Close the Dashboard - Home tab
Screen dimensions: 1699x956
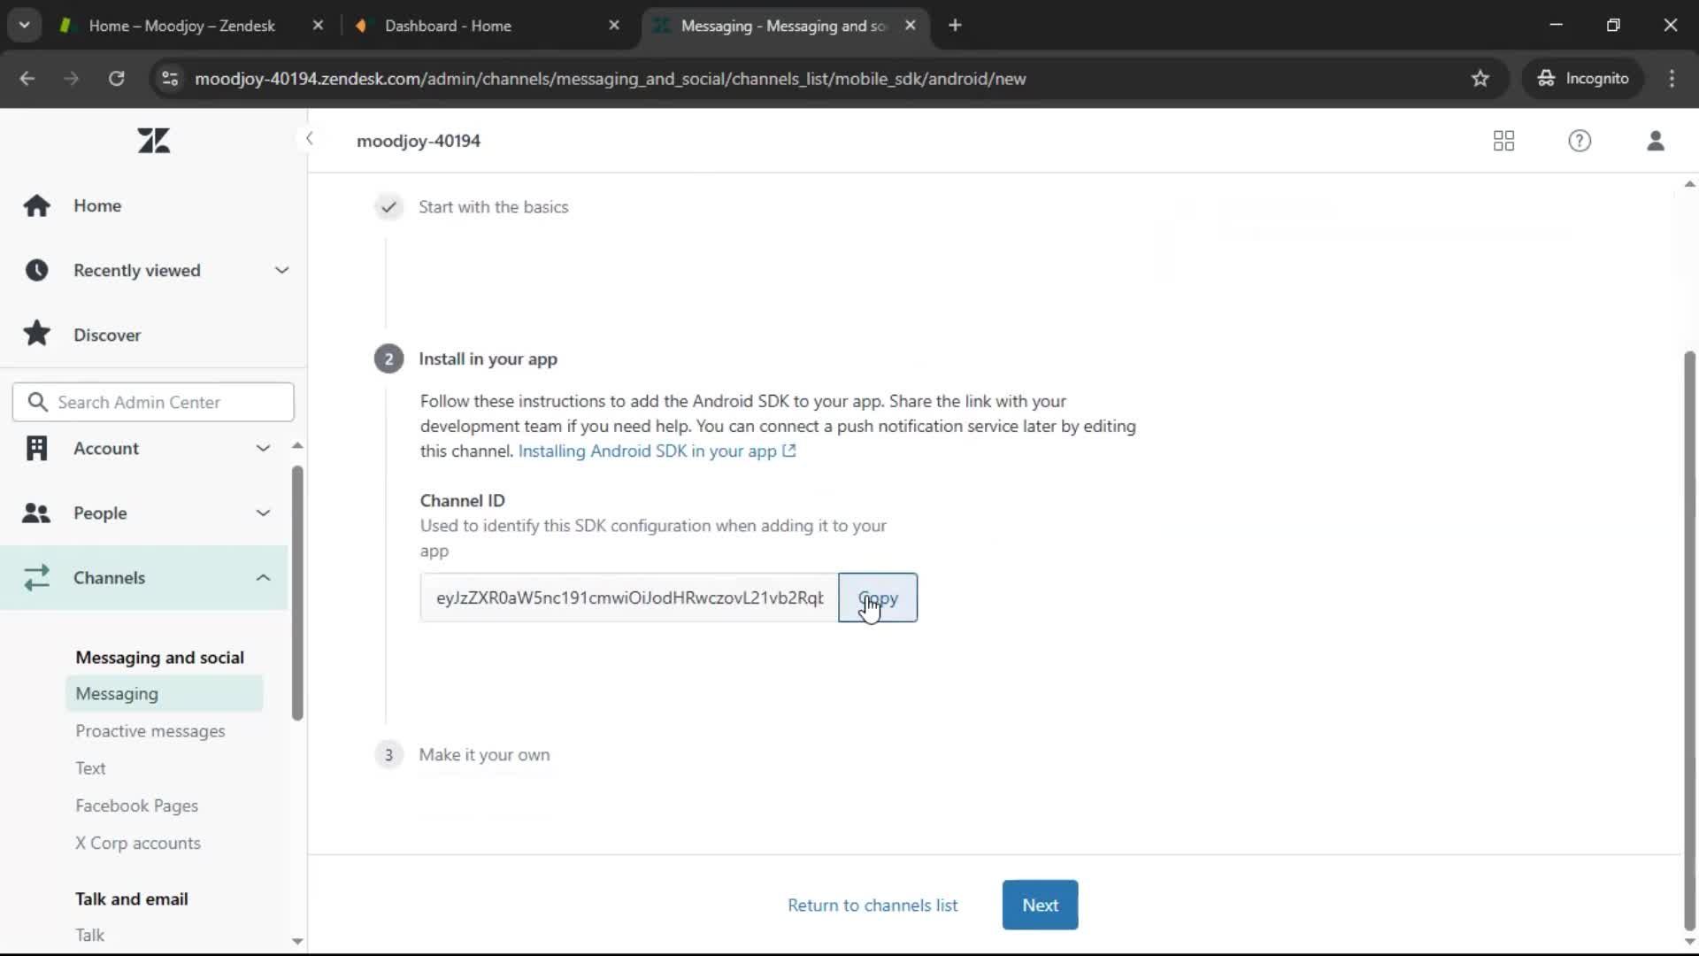coord(614,26)
